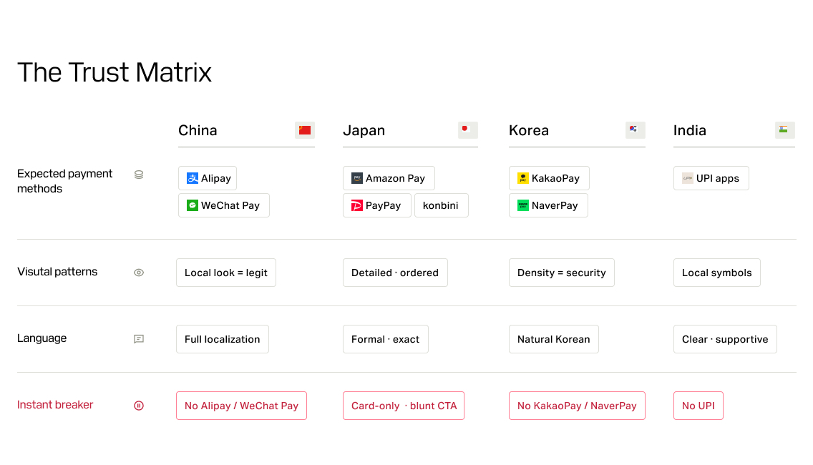Select the WeChat Pay chip
The image size is (813, 465).
[x=223, y=205]
